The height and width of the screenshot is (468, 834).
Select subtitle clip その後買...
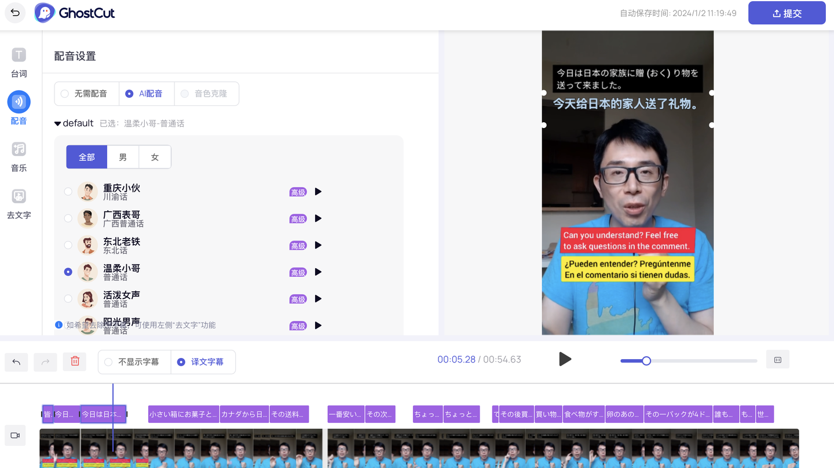click(516, 414)
